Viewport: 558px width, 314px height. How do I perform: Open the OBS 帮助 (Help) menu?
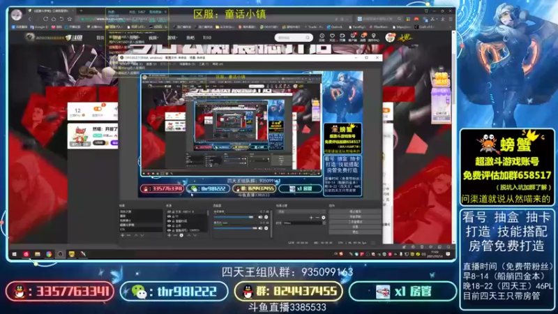coord(218,64)
